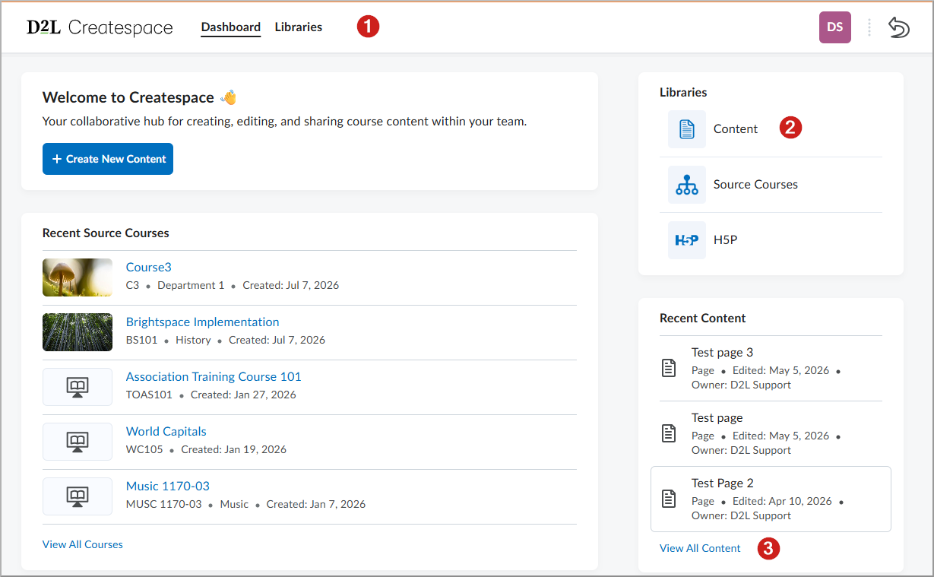The width and height of the screenshot is (934, 577).
Task: Switch to the Dashboard tab
Action: pyautogui.click(x=231, y=27)
